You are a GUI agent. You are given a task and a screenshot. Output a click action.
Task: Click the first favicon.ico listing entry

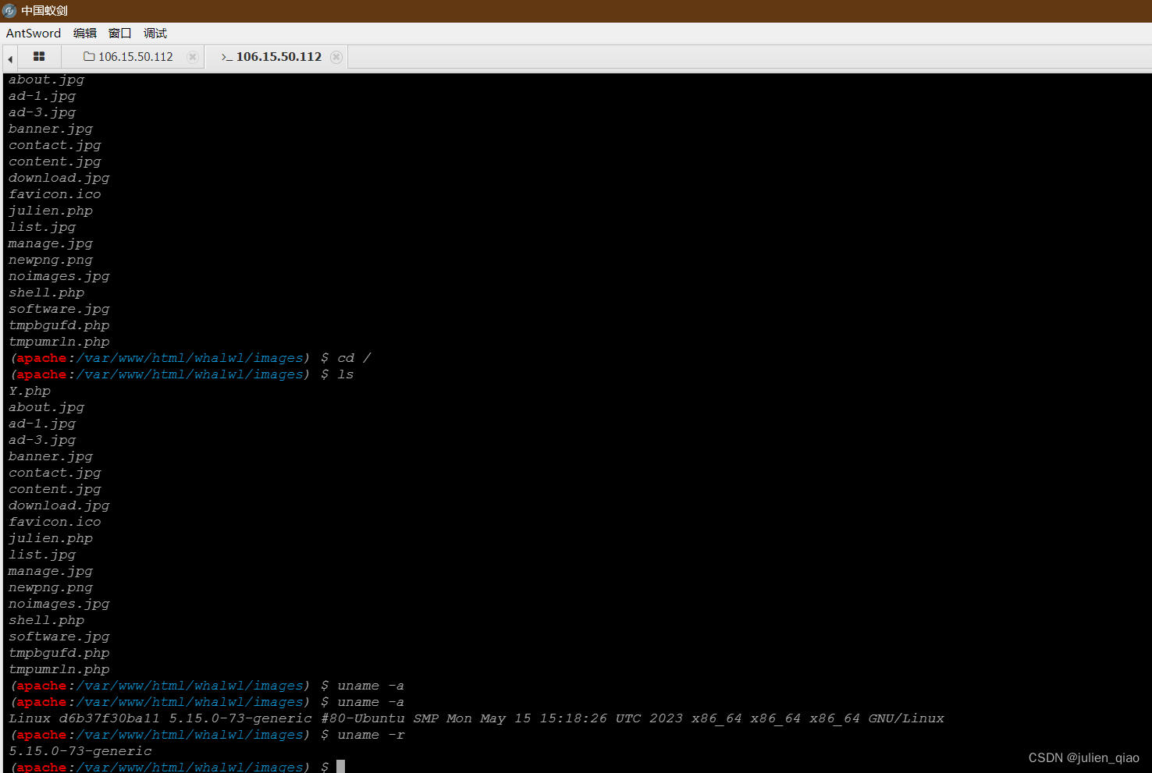coord(55,194)
